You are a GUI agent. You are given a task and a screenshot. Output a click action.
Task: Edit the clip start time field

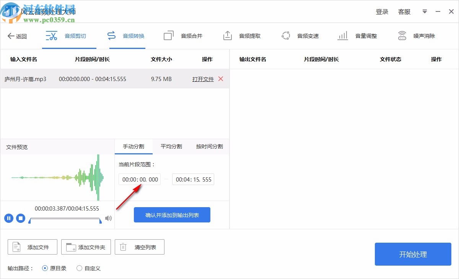click(140, 179)
